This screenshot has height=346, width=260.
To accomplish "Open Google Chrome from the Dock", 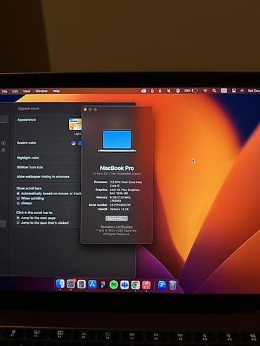I will pos(135,285).
